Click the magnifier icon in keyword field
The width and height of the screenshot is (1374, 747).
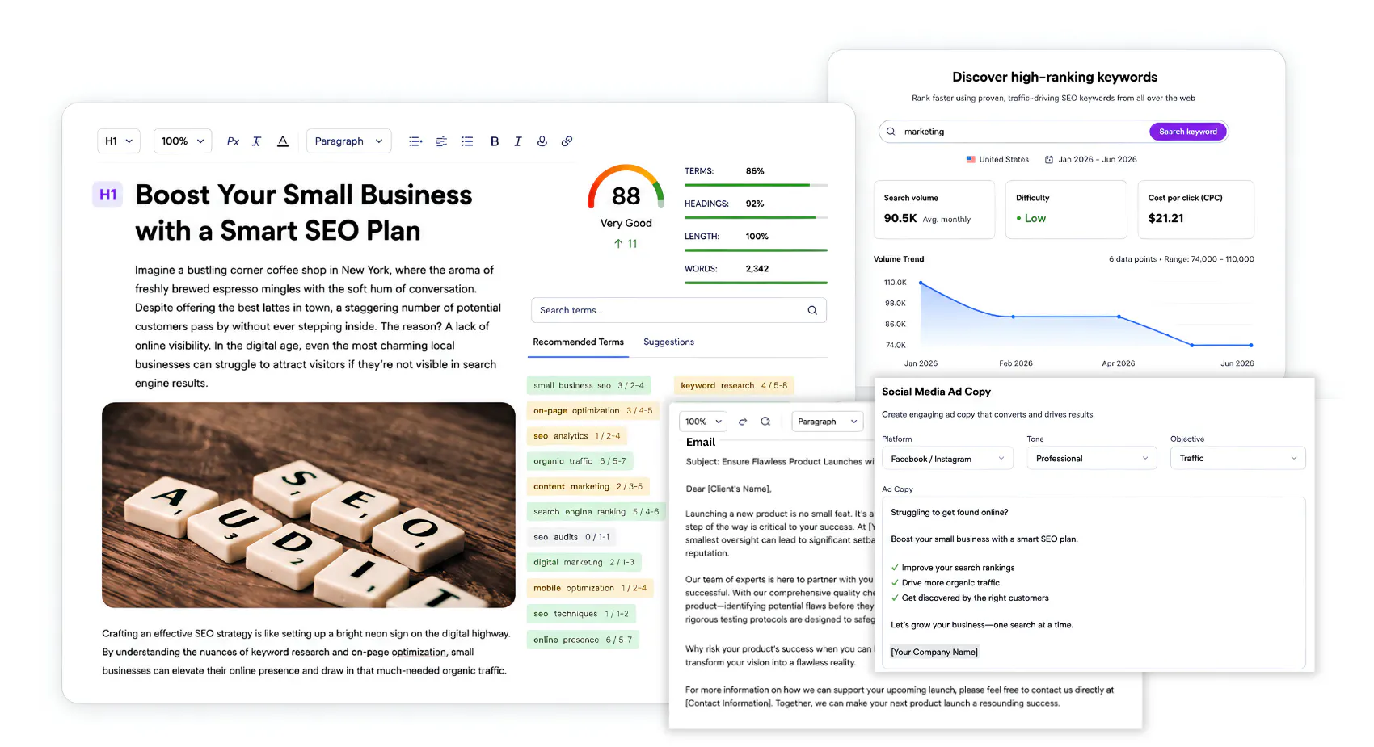coord(891,132)
